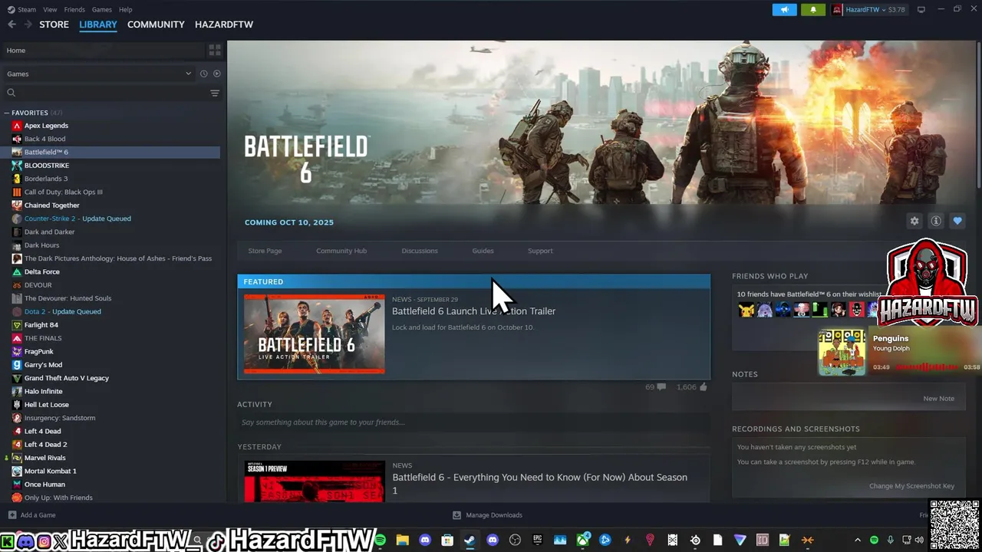Image resolution: width=982 pixels, height=552 pixels.
Task: Switch to the COMMUNITY tab
Action: tap(156, 25)
